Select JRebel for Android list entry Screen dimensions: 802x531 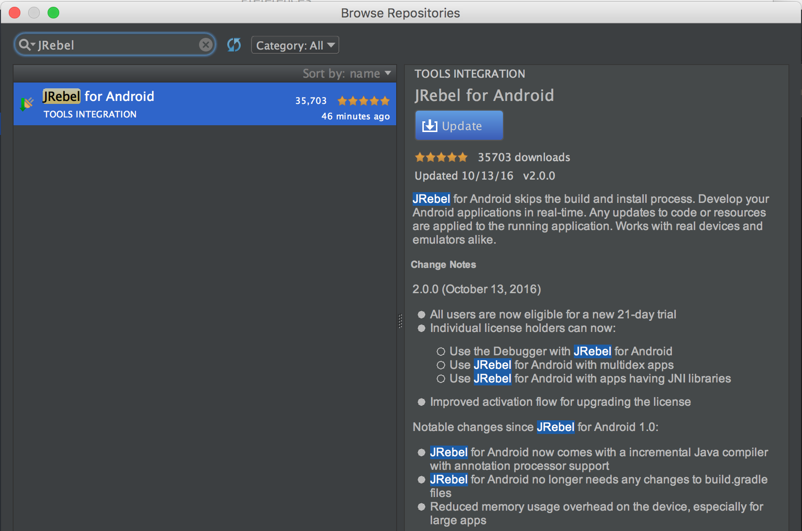pyautogui.click(x=204, y=104)
